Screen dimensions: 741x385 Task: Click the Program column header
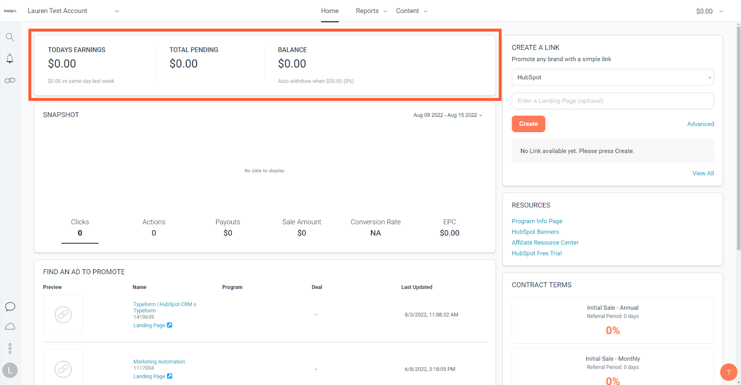point(232,287)
